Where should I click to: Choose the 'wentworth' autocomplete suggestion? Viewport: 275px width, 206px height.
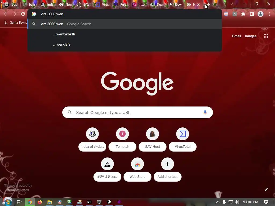[x=125, y=34]
